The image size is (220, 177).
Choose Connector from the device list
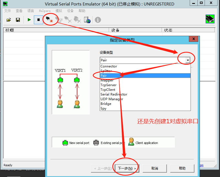point(145,66)
